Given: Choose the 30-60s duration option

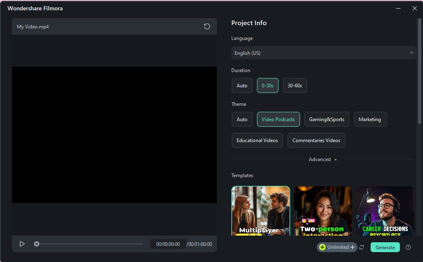Looking at the screenshot, I should coord(295,85).
